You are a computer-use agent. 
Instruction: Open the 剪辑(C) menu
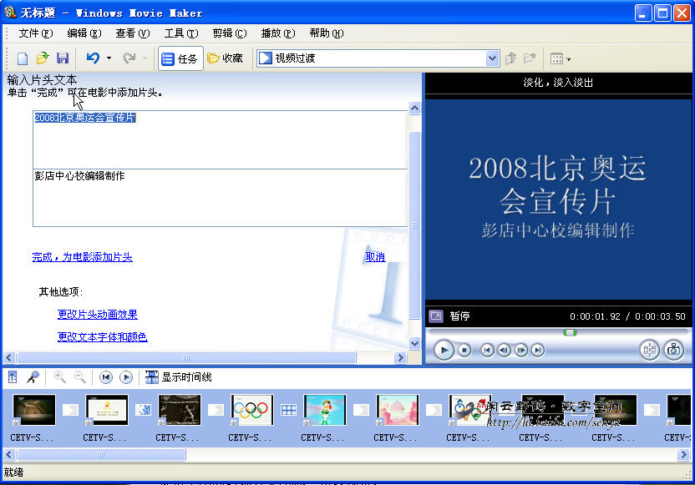[230, 33]
